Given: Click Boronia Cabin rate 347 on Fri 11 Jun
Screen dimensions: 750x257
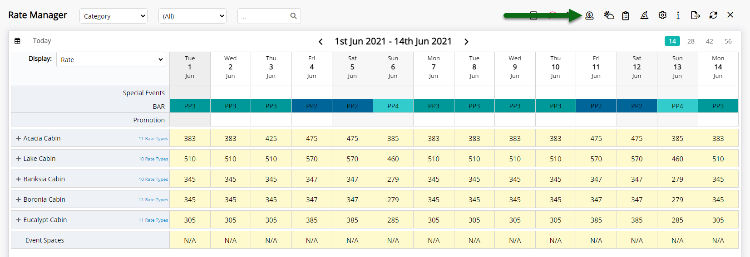Looking at the screenshot, I should (x=596, y=199).
